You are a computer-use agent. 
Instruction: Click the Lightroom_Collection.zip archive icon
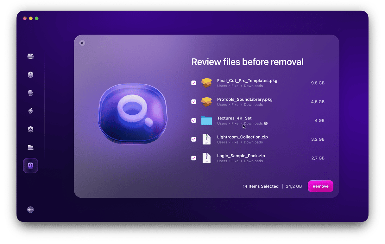[x=206, y=139]
